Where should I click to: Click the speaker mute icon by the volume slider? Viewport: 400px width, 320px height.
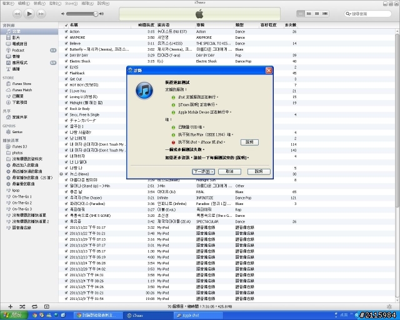[x=62, y=14]
